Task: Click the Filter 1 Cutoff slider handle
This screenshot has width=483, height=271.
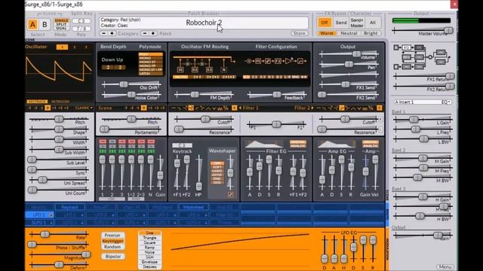Action: coord(205,119)
